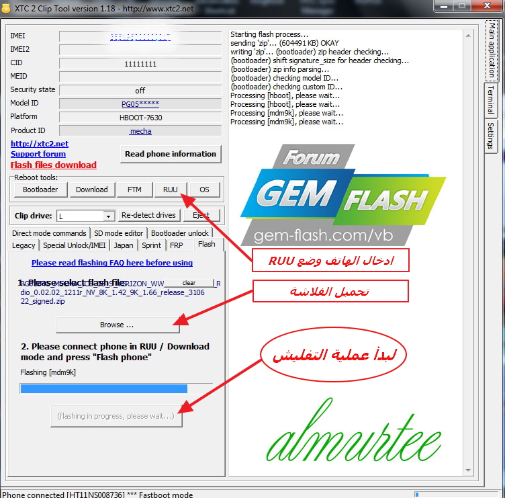Click the flashing progress bar
The height and width of the screenshot is (498, 505).
tap(116, 388)
